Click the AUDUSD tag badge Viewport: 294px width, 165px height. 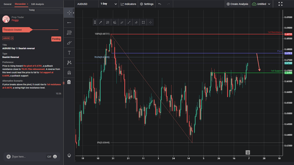(x=6, y=38)
